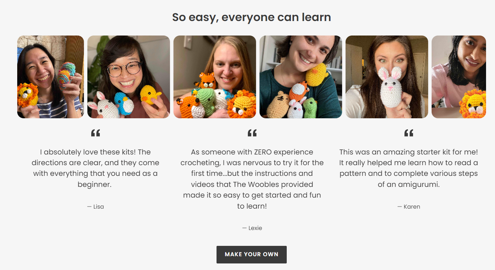Click the green dinosaur plushie in third photo

pos(206,99)
